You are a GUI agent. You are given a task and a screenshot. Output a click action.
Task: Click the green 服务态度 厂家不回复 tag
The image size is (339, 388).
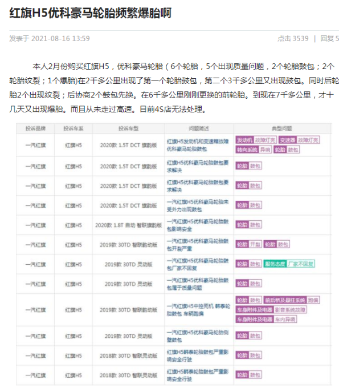289,264
